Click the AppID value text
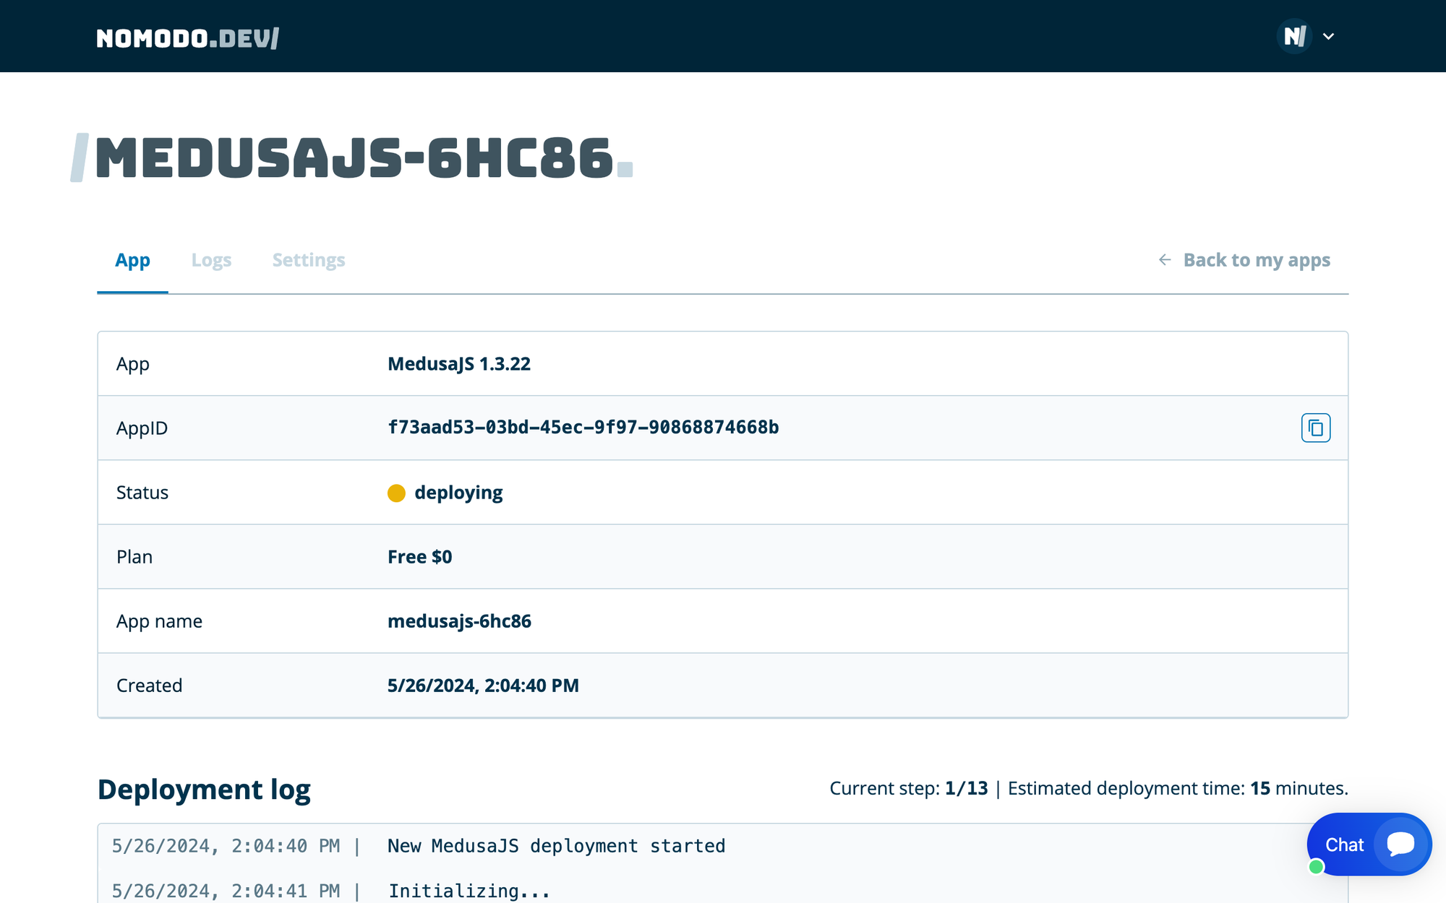1446x903 pixels. coord(583,428)
